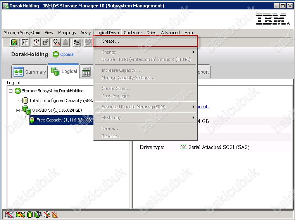Image resolution: width=295 pixels, height=220 pixels.
Task: Click the DorakHolding subsystem name heading
Action: click(29, 54)
